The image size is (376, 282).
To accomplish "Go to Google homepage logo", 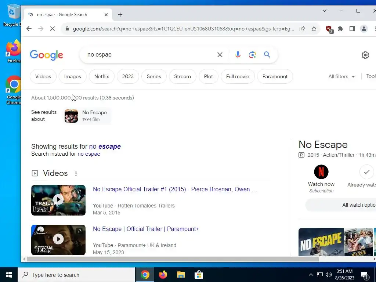I will pyautogui.click(x=47, y=55).
